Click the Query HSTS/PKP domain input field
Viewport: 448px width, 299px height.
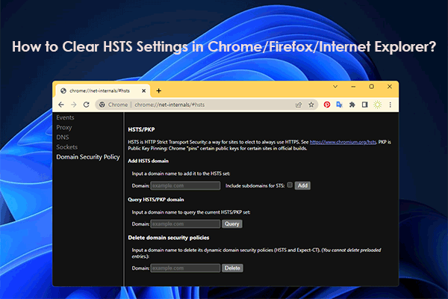tap(185, 224)
